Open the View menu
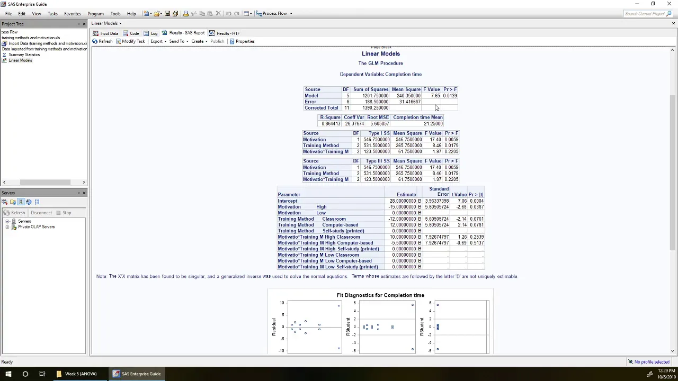The image size is (678, 381). tap(37, 13)
